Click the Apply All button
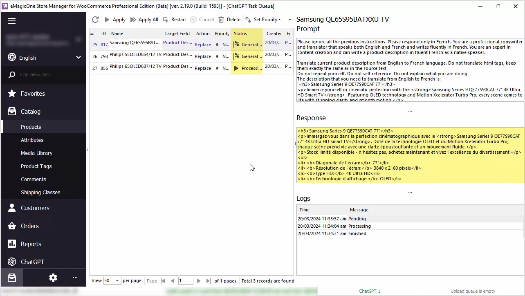This screenshot has height=296, width=525. coord(144,20)
